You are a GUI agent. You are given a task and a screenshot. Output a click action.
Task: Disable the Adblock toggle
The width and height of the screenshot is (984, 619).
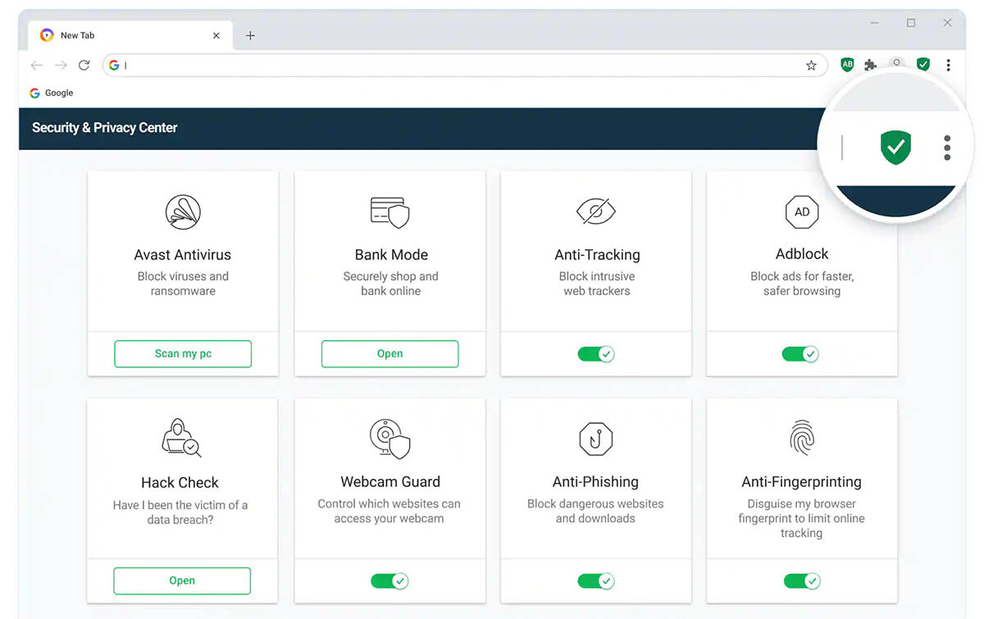pyautogui.click(x=801, y=353)
